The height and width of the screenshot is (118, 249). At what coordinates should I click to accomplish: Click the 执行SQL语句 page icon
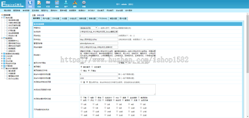click(7, 79)
